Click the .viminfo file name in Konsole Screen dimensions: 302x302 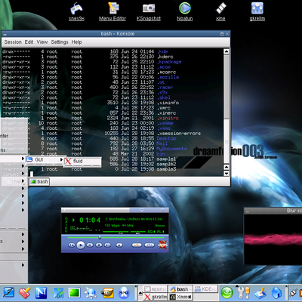pos(168,103)
